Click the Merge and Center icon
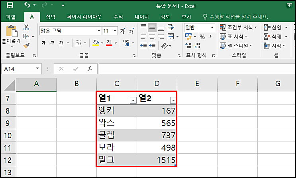296x178 pixels. click(x=171, y=37)
